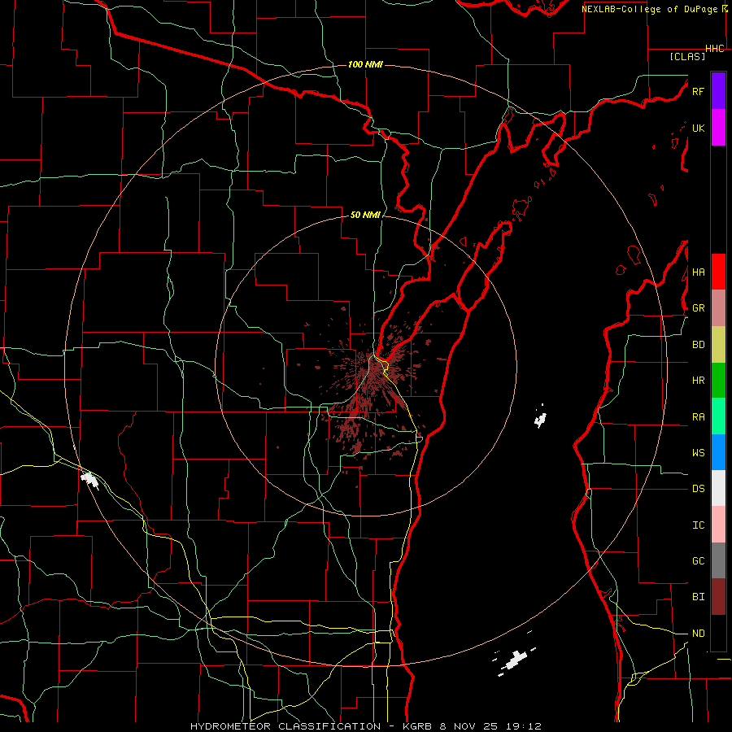Screen dimensions: 732x732
Task: Click the RF legend label
Action: click(698, 91)
